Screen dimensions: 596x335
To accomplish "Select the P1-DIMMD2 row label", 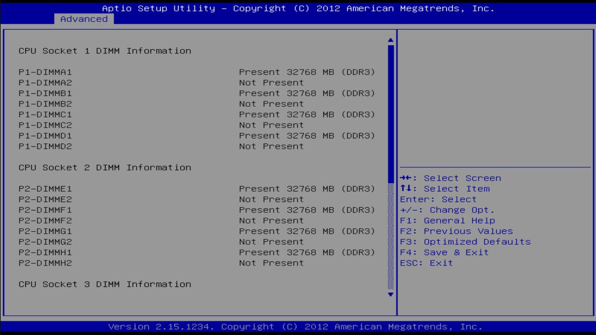I will click(45, 146).
